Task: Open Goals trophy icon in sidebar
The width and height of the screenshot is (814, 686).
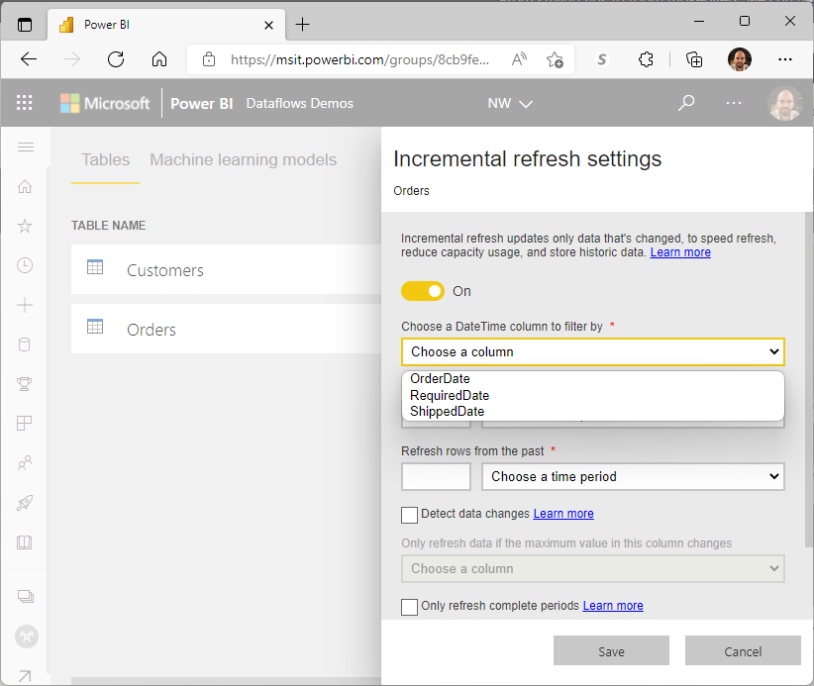Action: point(25,384)
